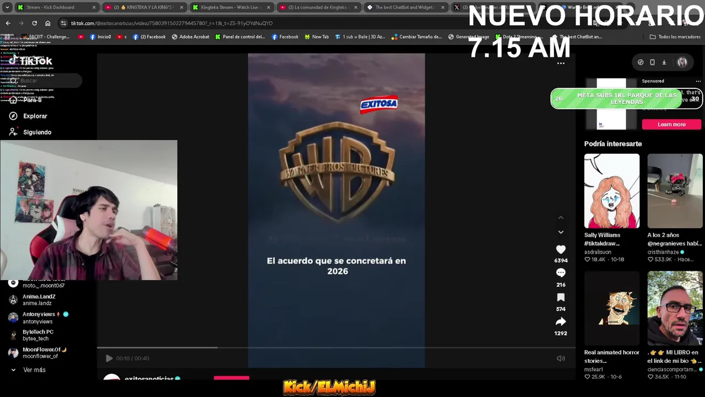Screen dimensions: 705x397
Task: Open Adobe Acrobat bookmark
Action: [191, 37]
